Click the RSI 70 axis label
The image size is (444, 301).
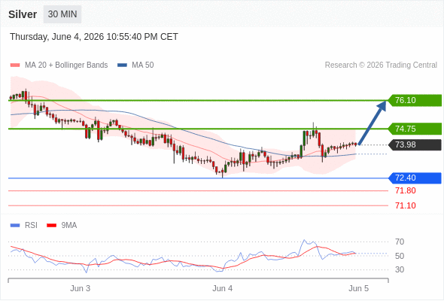400,242
